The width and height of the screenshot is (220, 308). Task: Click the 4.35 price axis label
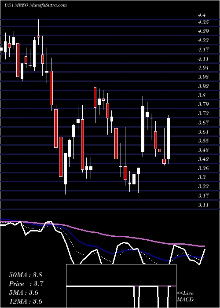pyautogui.click(x=203, y=22)
